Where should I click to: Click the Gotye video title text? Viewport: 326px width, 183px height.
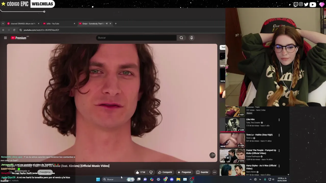point(58,166)
